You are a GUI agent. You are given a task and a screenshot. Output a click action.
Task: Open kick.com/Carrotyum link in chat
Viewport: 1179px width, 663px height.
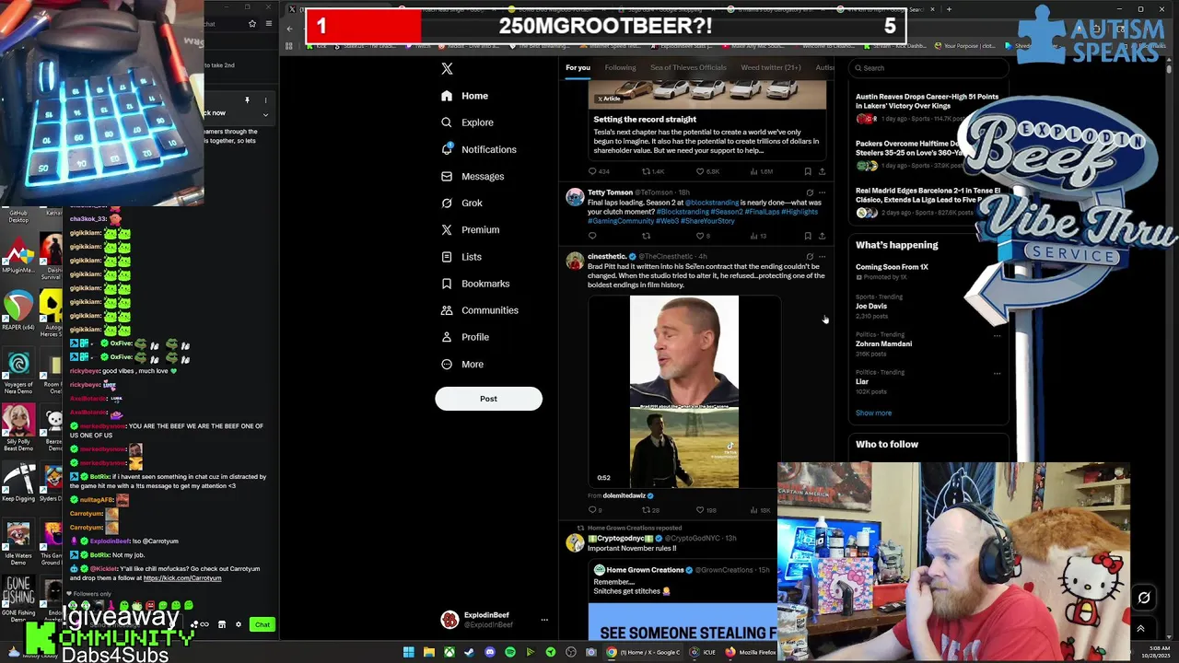pyautogui.click(x=182, y=578)
